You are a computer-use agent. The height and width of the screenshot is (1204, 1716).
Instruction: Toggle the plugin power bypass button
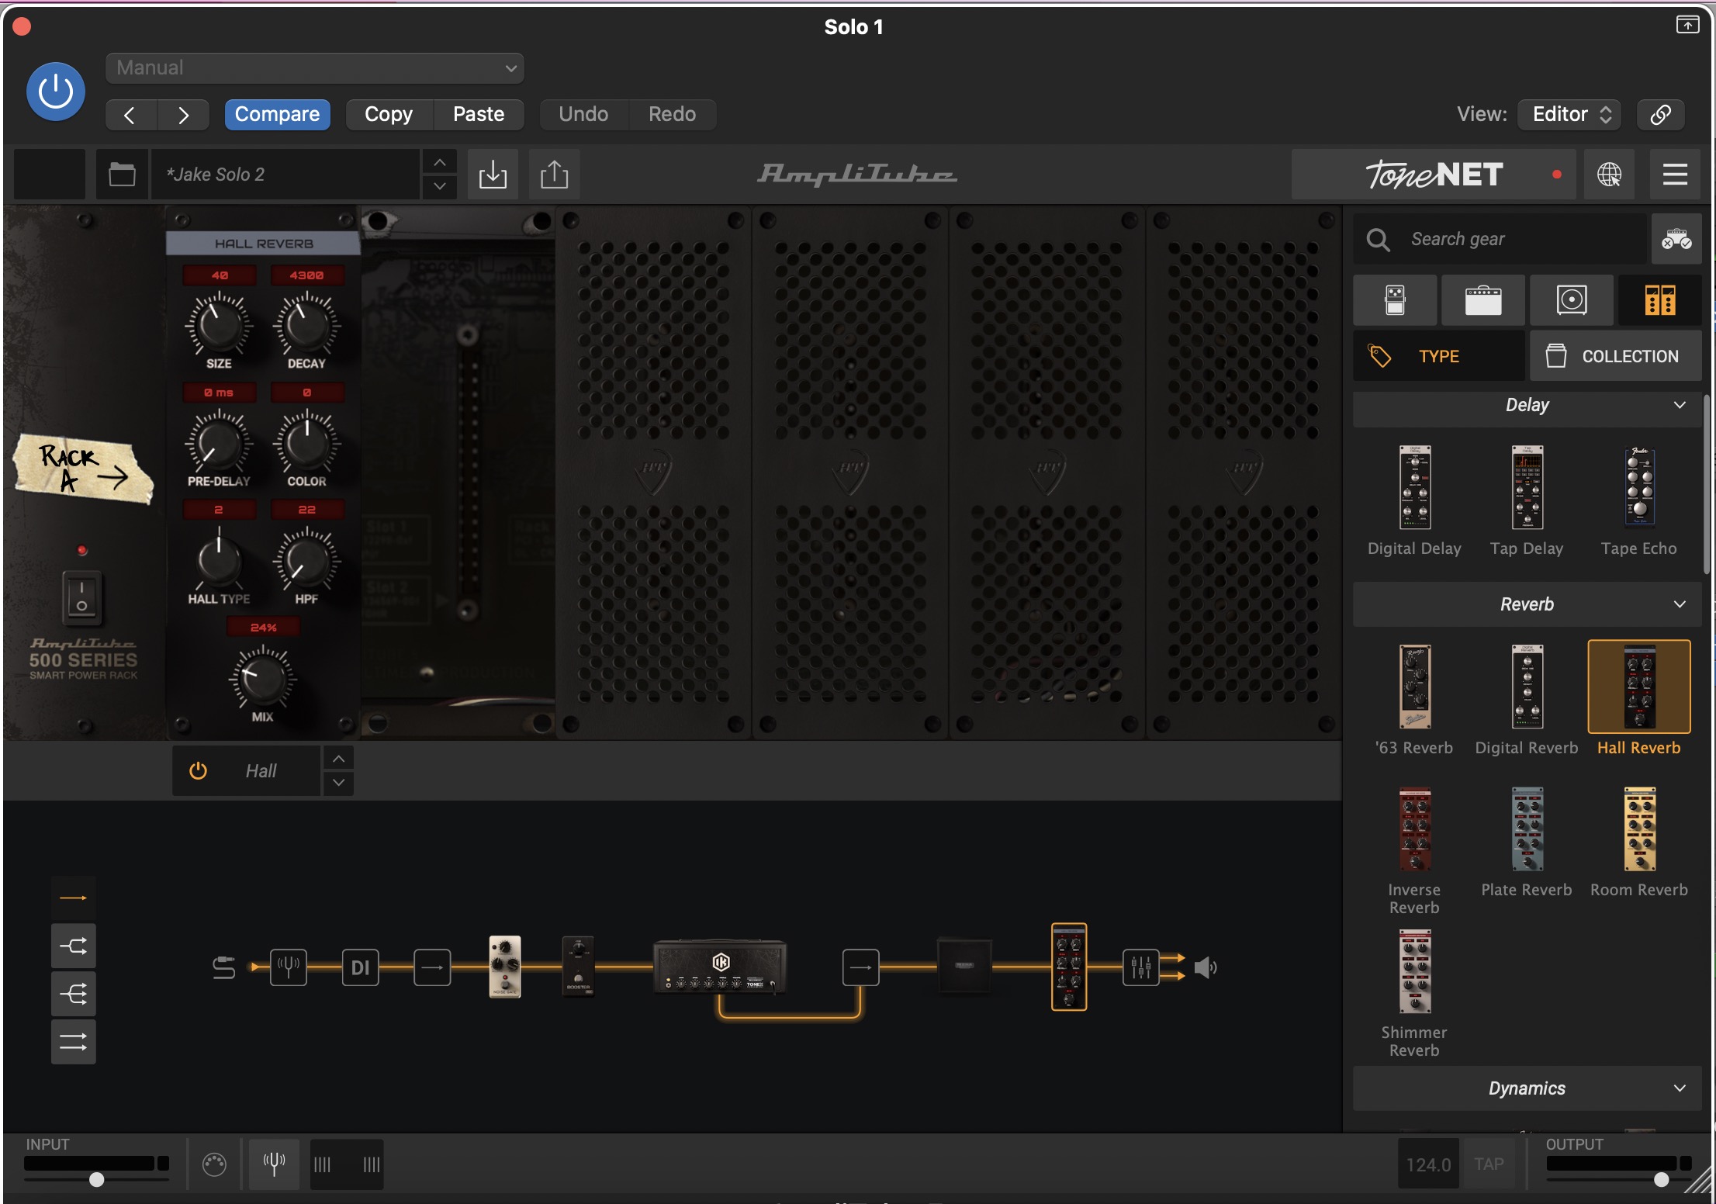coord(56,92)
